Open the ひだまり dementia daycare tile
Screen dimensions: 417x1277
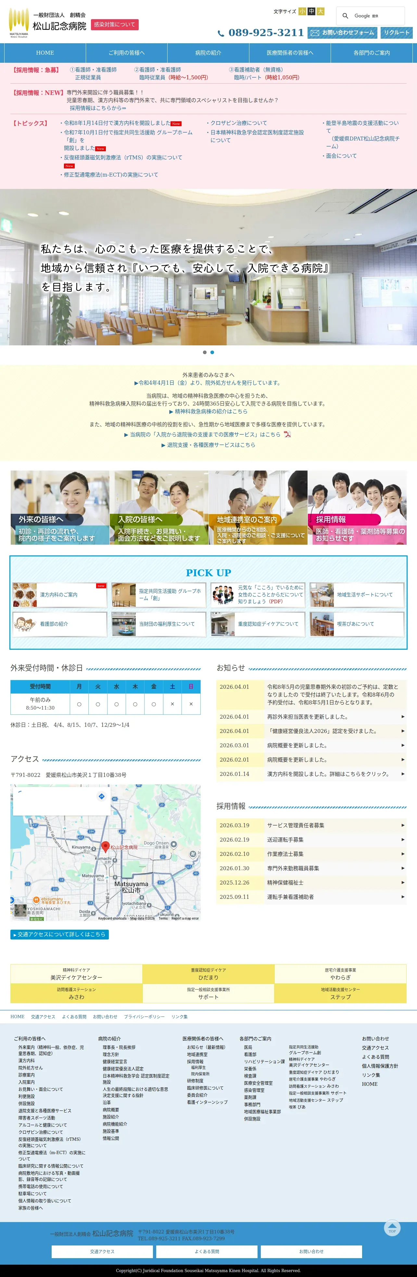click(x=208, y=974)
